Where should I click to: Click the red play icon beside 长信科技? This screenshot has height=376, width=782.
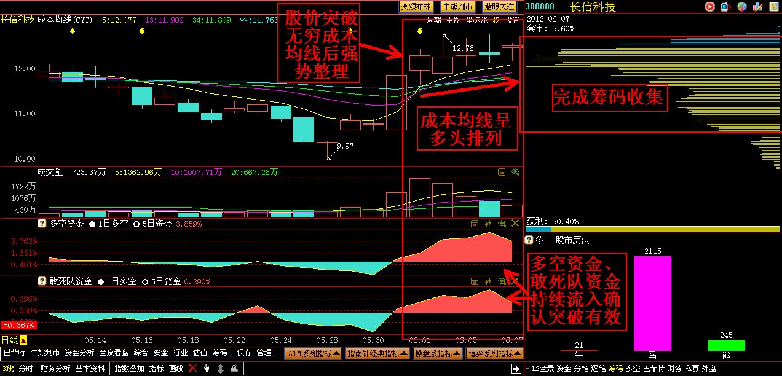(709, 7)
